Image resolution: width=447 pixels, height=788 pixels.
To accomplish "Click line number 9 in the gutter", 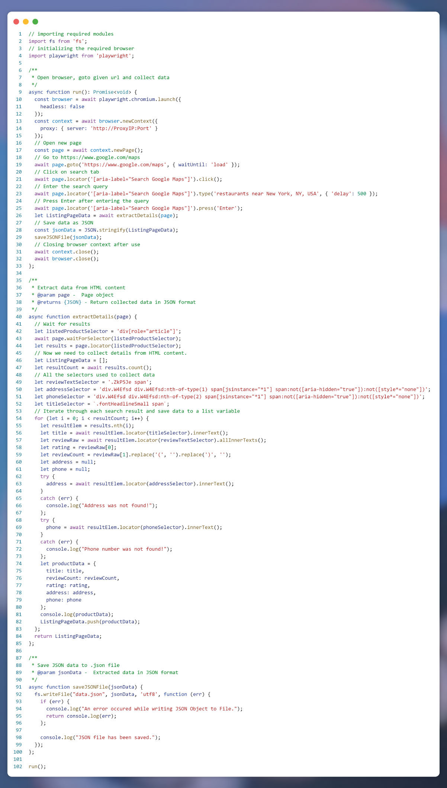I will click(x=20, y=92).
